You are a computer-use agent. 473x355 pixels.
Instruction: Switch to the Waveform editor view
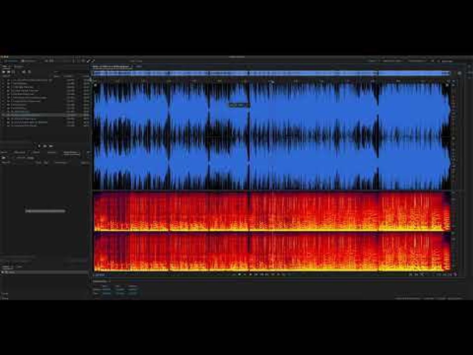pos(10,61)
